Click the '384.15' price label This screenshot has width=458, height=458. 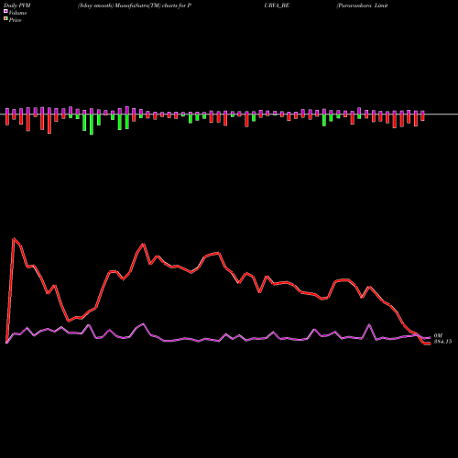pyautogui.click(x=442, y=342)
